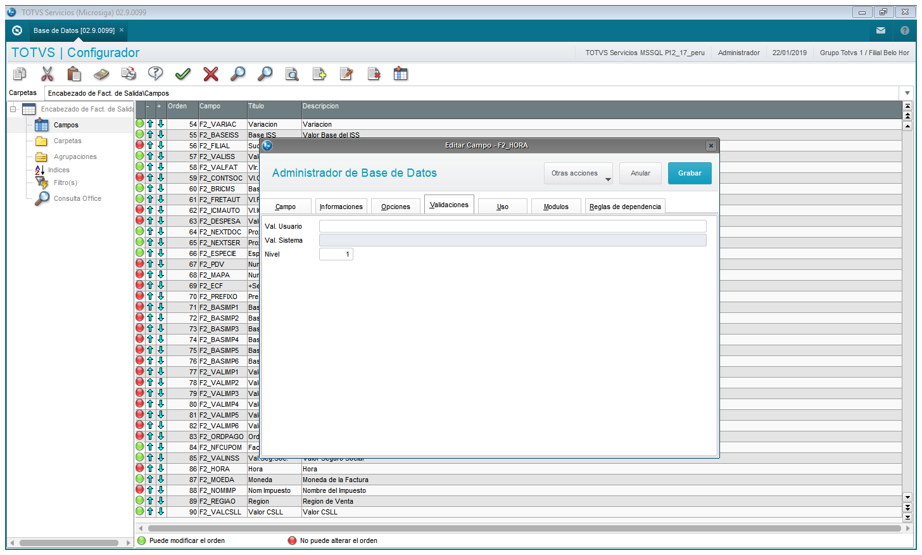Click the single up arrow scroll button
The width and height of the screenshot is (922, 555).
click(x=907, y=126)
